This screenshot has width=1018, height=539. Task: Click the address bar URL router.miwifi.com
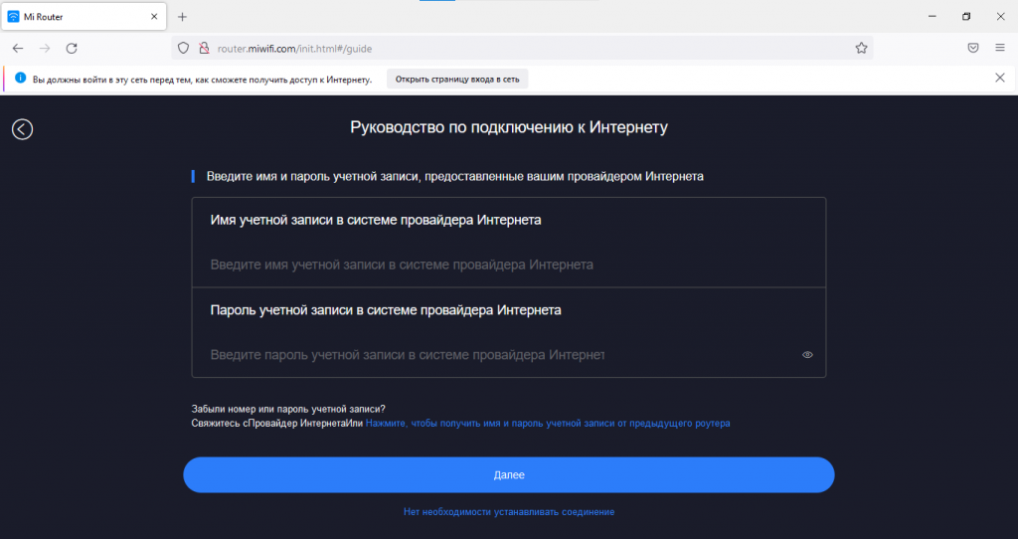coord(294,49)
